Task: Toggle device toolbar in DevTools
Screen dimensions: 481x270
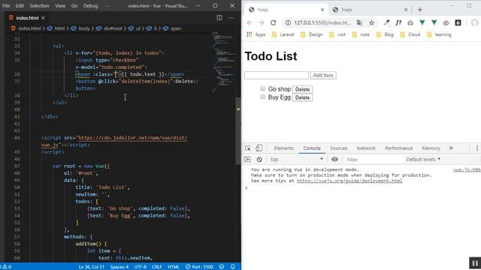Action: coord(259,148)
